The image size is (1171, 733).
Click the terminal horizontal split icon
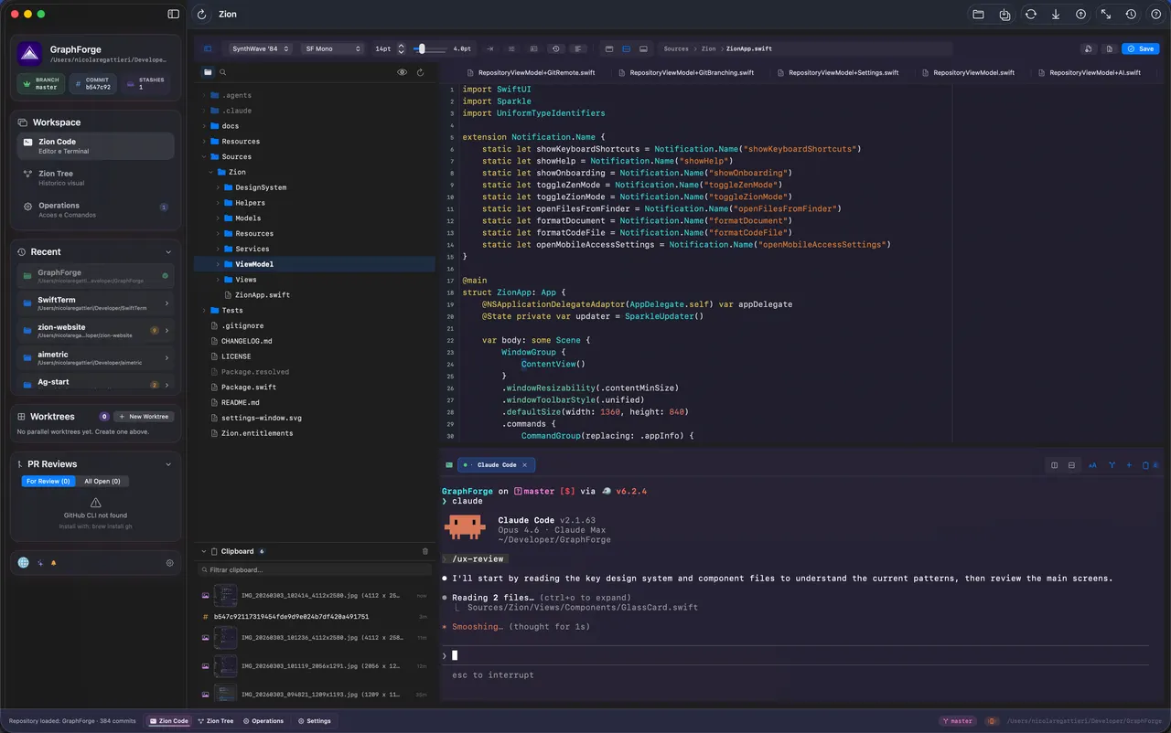(x=1071, y=465)
